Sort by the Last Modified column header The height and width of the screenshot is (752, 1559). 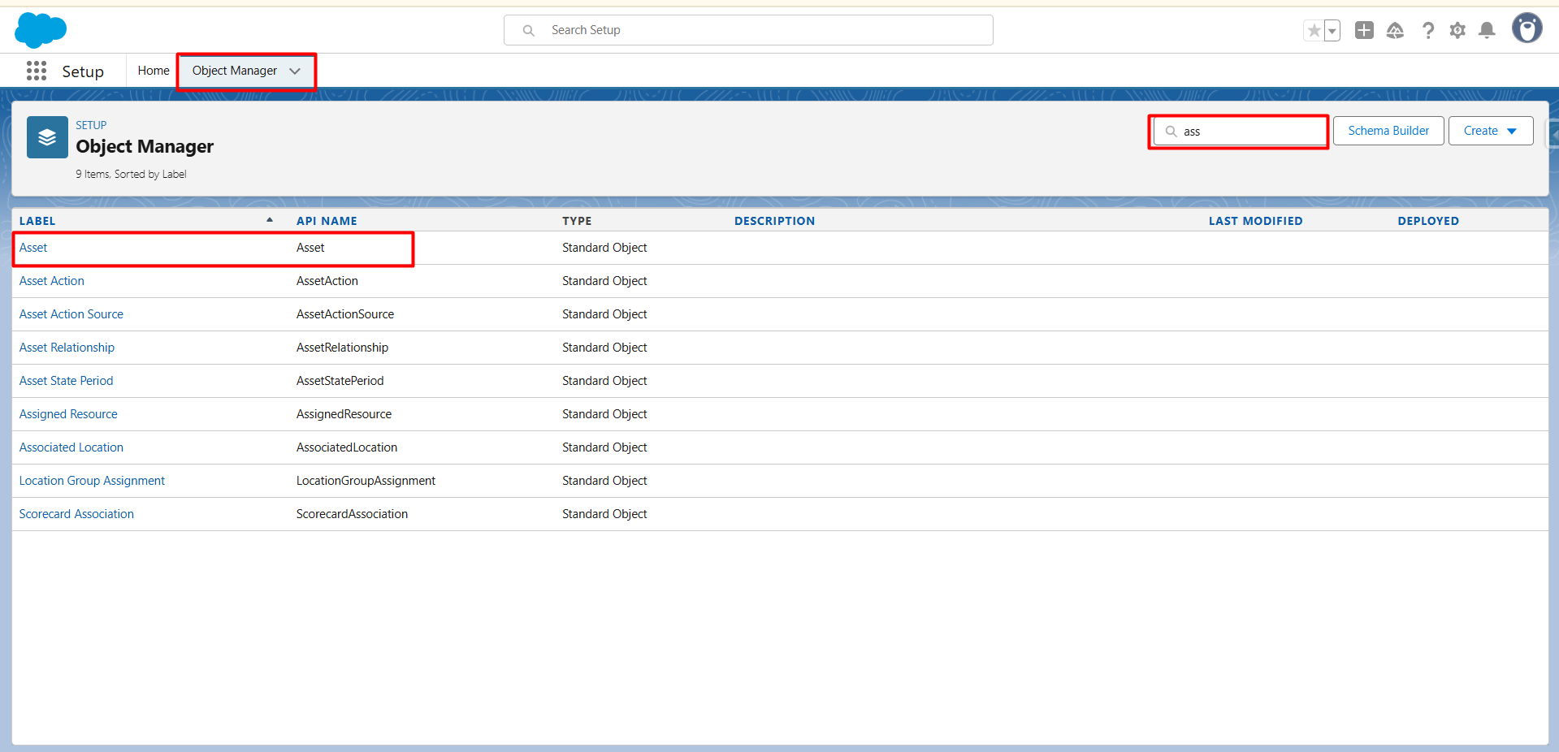pos(1255,221)
